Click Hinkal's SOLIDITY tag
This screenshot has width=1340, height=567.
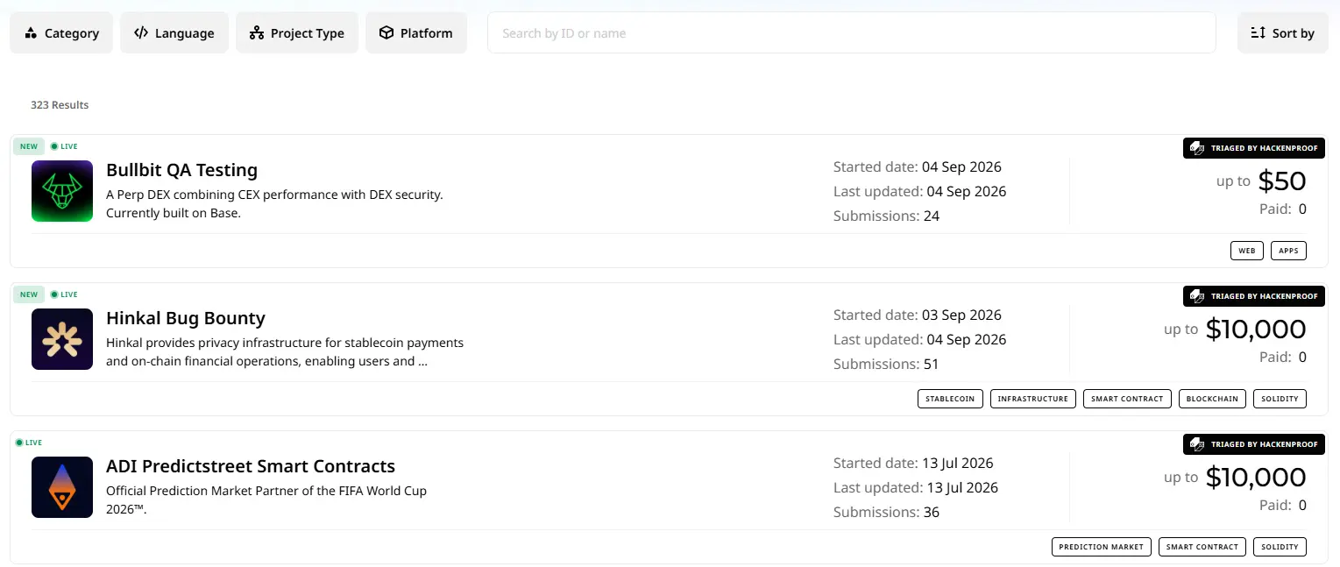click(1280, 399)
